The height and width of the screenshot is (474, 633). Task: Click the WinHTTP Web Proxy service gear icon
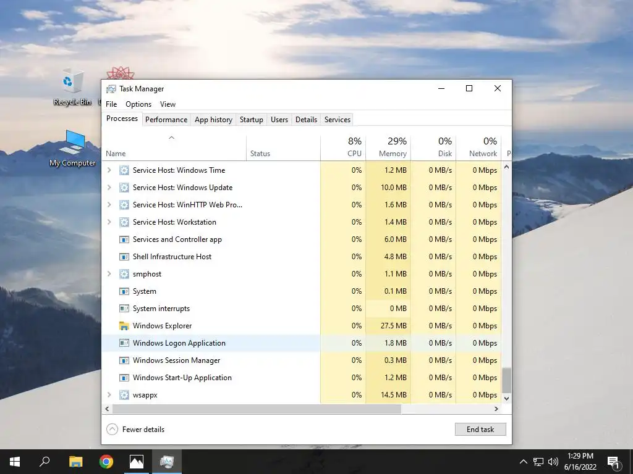tap(124, 205)
